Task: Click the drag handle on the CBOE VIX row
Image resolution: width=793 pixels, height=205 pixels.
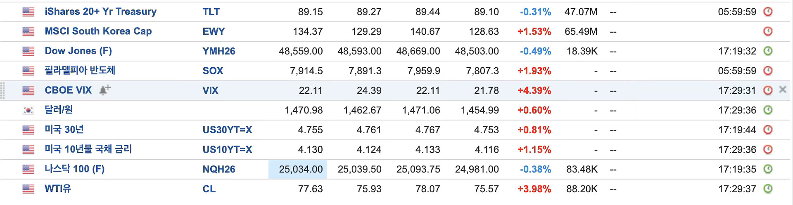Action: (3, 91)
